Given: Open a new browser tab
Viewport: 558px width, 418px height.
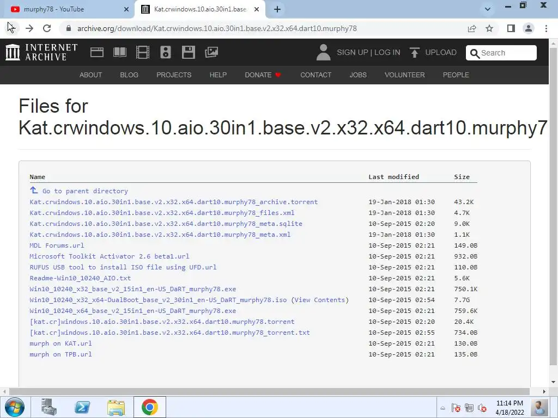Looking at the screenshot, I should click(x=277, y=9).
